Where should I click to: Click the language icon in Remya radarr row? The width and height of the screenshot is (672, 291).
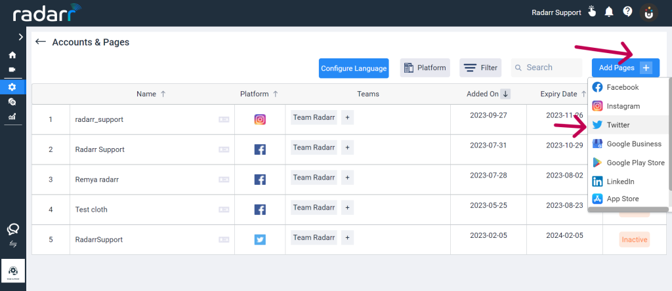pos(224,180)
